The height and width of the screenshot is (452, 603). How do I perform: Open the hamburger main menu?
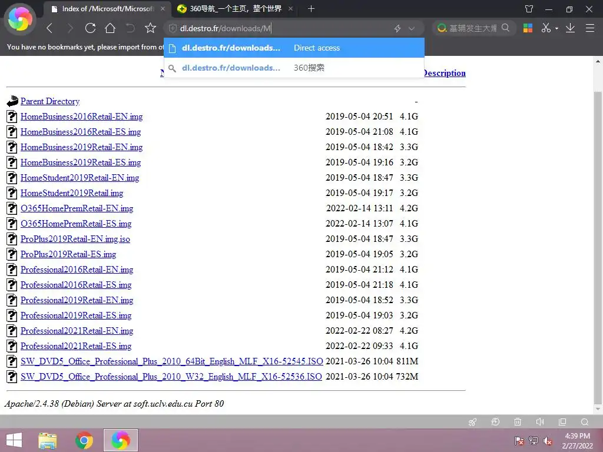[x=590, y=28]
